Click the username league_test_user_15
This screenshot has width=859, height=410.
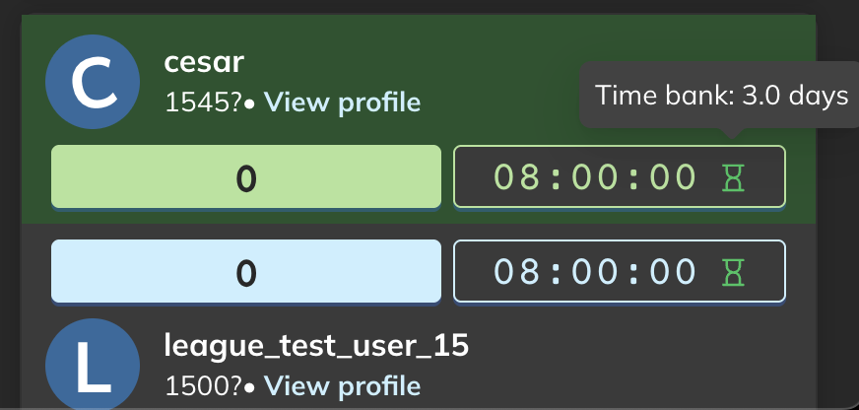pos(315,346)
